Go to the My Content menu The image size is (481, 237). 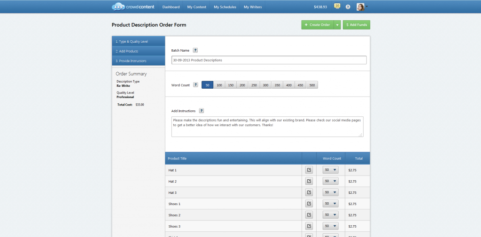[x=196, y=7]
